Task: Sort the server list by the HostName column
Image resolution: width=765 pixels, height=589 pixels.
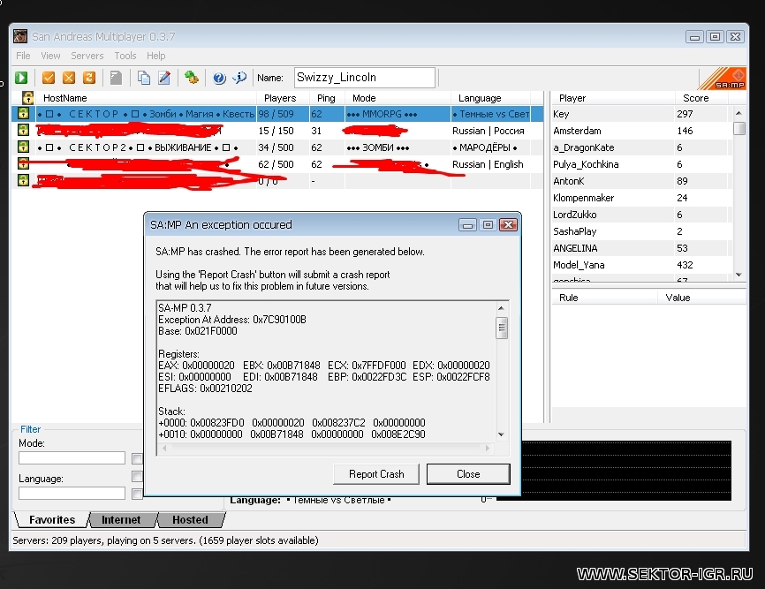Action: coord(147,98)
